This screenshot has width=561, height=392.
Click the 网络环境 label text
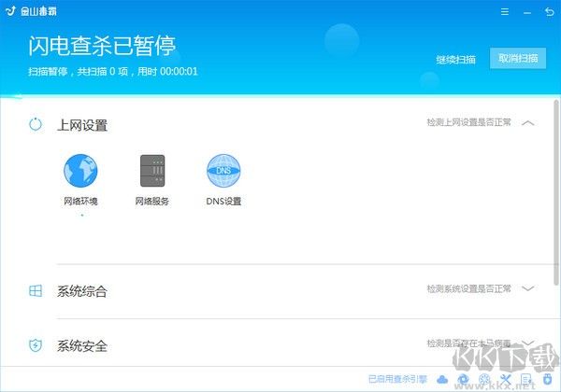tap(80, 201)
